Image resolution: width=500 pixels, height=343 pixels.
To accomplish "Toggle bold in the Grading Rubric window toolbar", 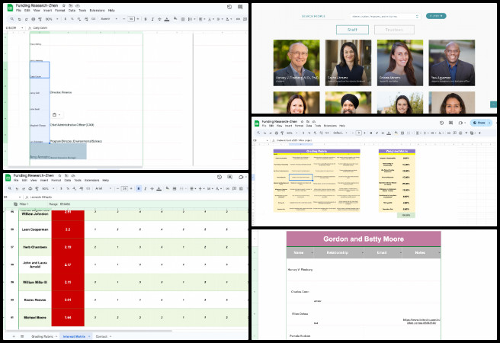I will (371, 133).
